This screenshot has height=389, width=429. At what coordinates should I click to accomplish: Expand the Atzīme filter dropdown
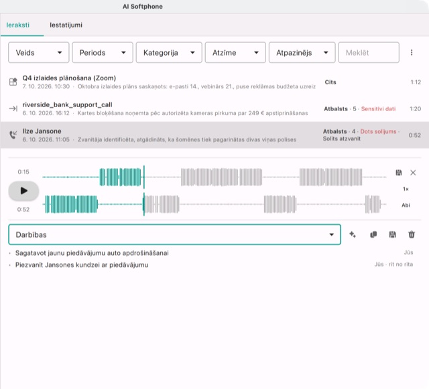tap(235, 52)
